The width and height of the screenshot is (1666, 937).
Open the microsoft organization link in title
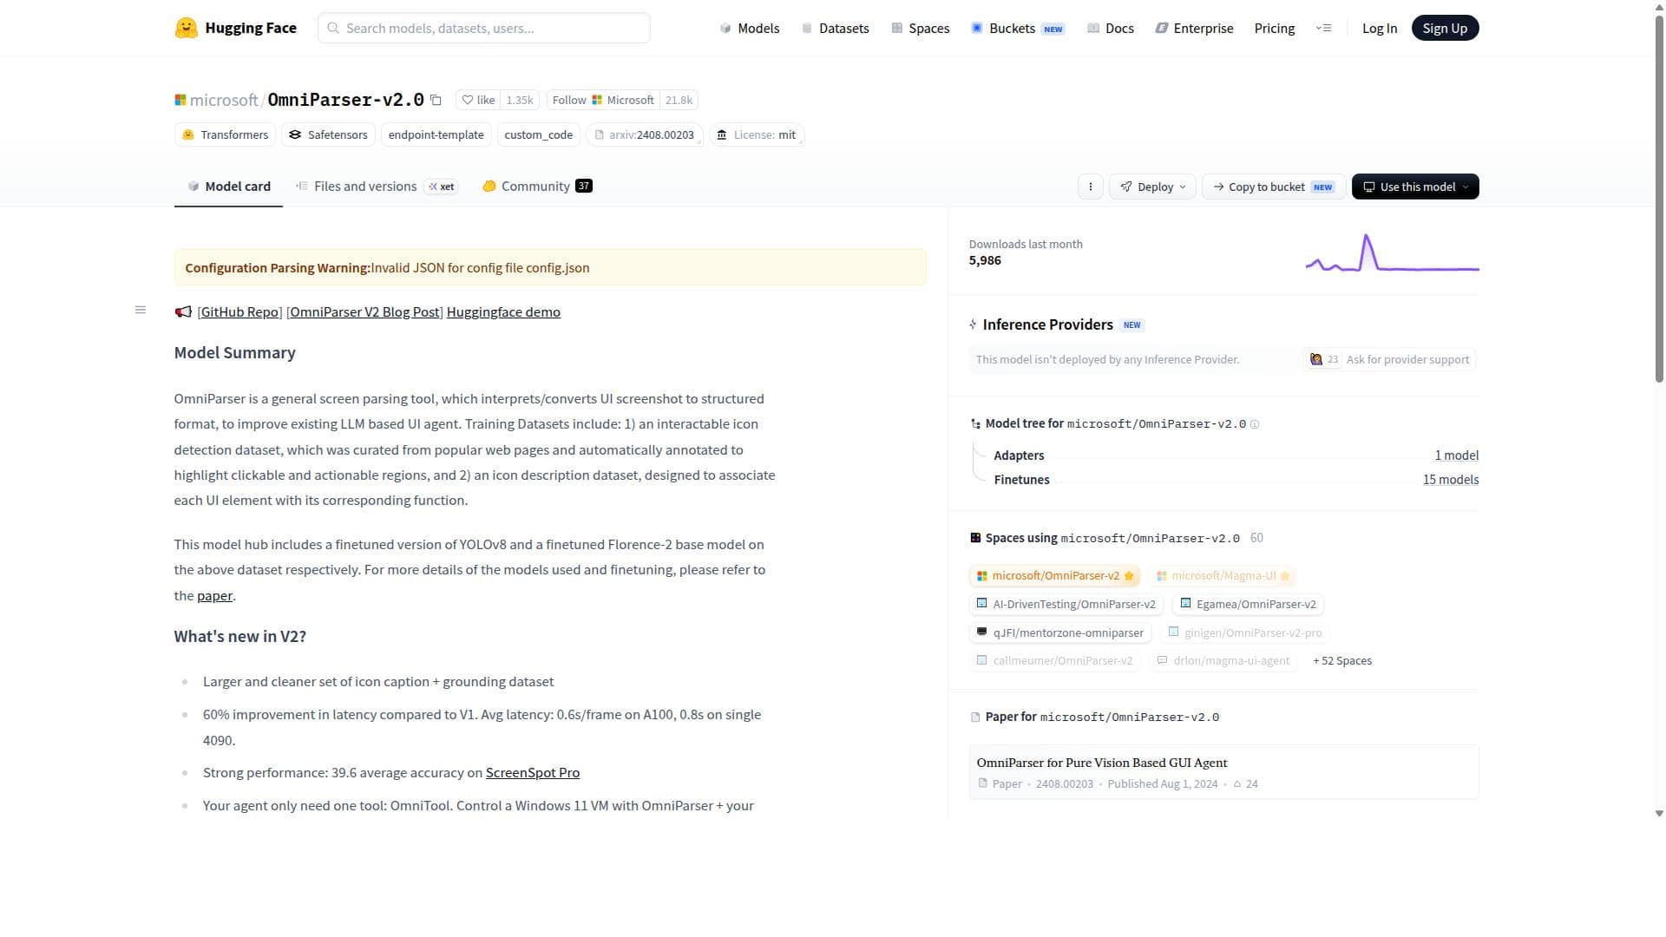pos(224,100)
